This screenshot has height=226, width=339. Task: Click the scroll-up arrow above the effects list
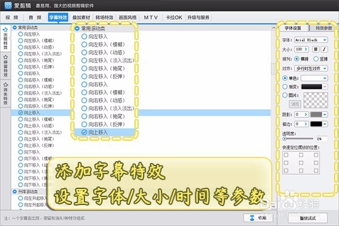tap(274, 28)
